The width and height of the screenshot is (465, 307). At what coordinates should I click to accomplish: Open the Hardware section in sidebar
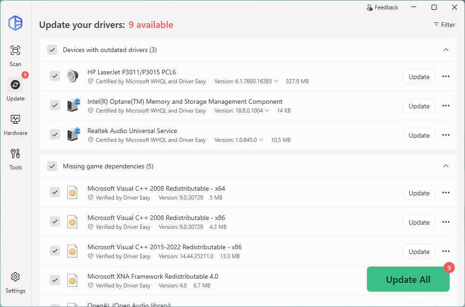[15, 124]
